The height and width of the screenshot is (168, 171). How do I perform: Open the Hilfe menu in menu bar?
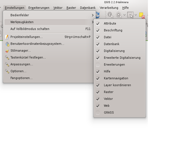tap(125, 8)
